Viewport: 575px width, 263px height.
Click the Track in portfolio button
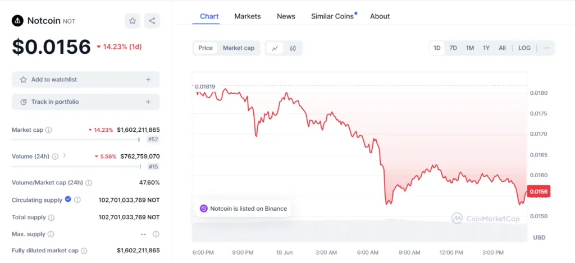[86, 102]
